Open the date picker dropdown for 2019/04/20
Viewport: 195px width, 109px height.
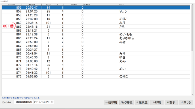pos(52,102)
